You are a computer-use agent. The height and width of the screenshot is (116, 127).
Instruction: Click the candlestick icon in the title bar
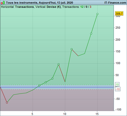coord(3,3)
